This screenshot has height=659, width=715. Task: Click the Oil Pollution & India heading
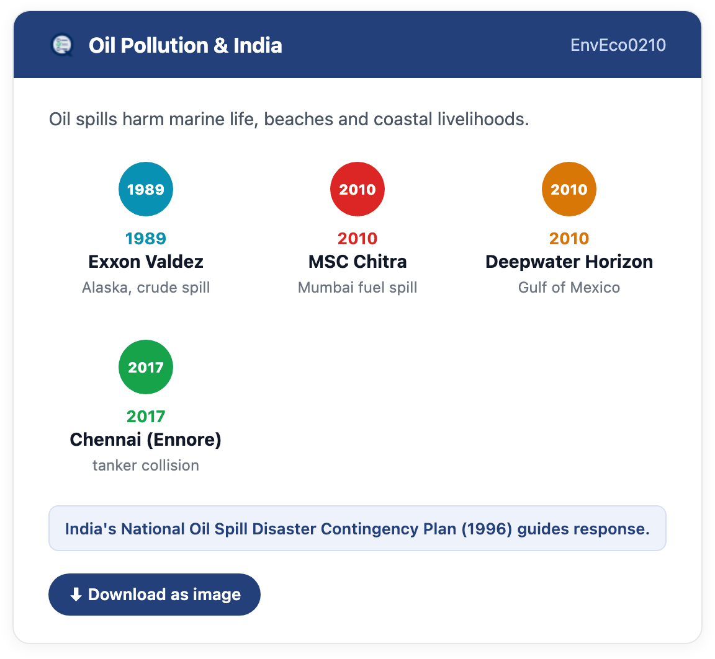tap(186, 45)
